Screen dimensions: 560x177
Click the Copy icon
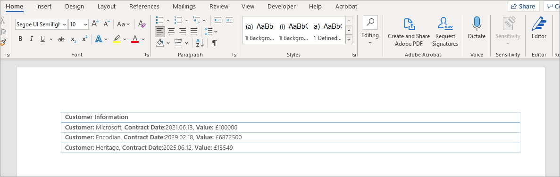(3, 32)
